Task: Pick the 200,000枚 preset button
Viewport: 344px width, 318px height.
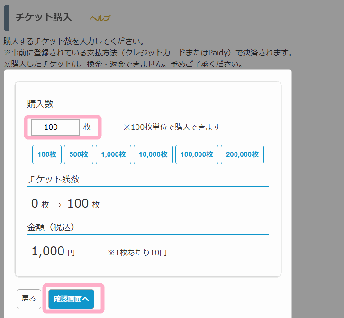Action: [x=242, y=154]
